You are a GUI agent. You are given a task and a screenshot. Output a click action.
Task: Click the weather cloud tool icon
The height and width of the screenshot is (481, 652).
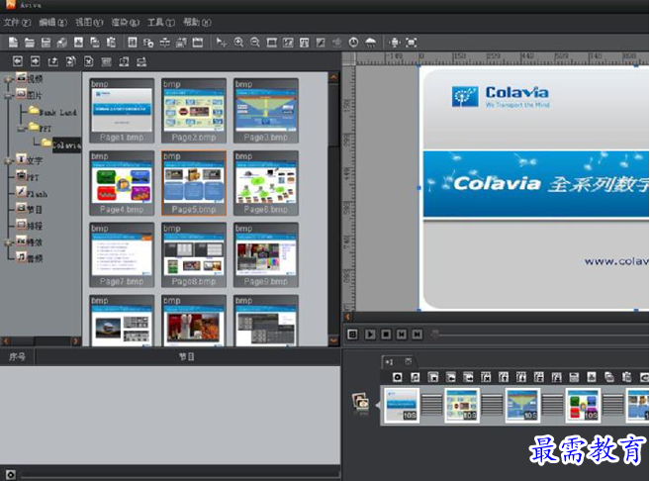(370, 42)
